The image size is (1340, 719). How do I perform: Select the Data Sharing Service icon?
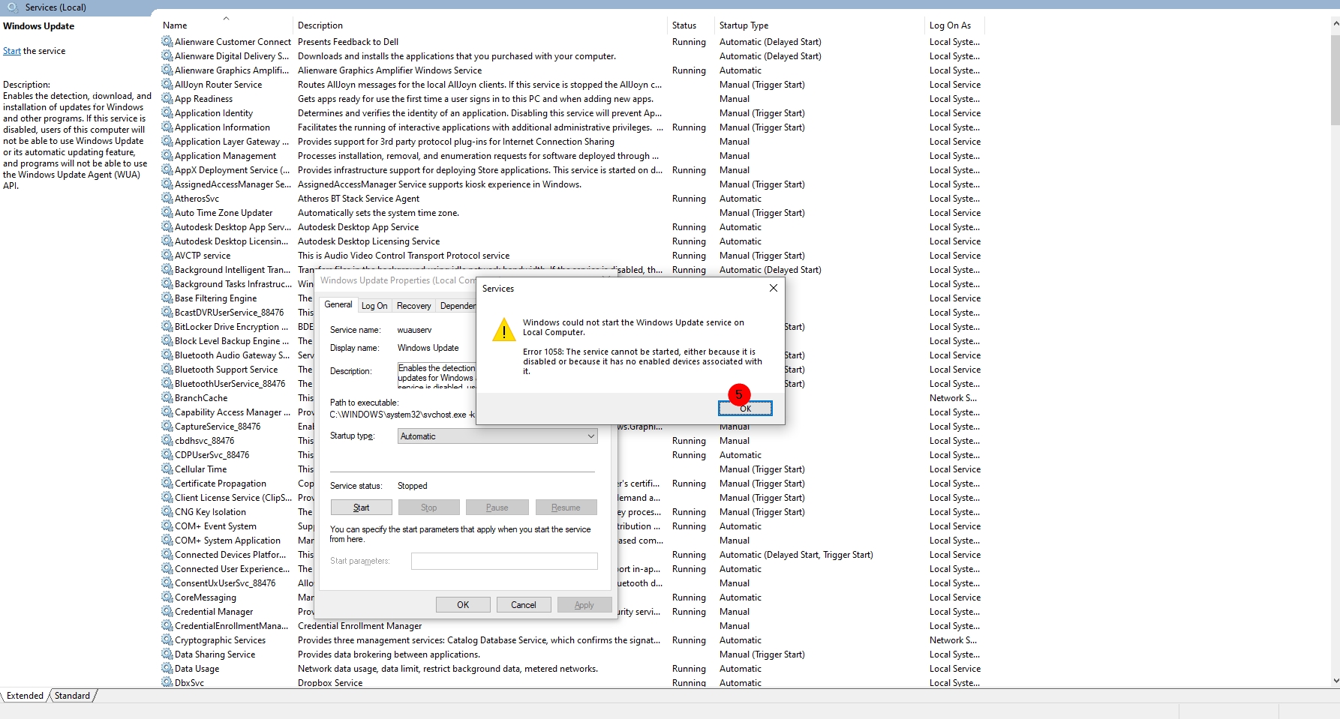coord(167,655)
